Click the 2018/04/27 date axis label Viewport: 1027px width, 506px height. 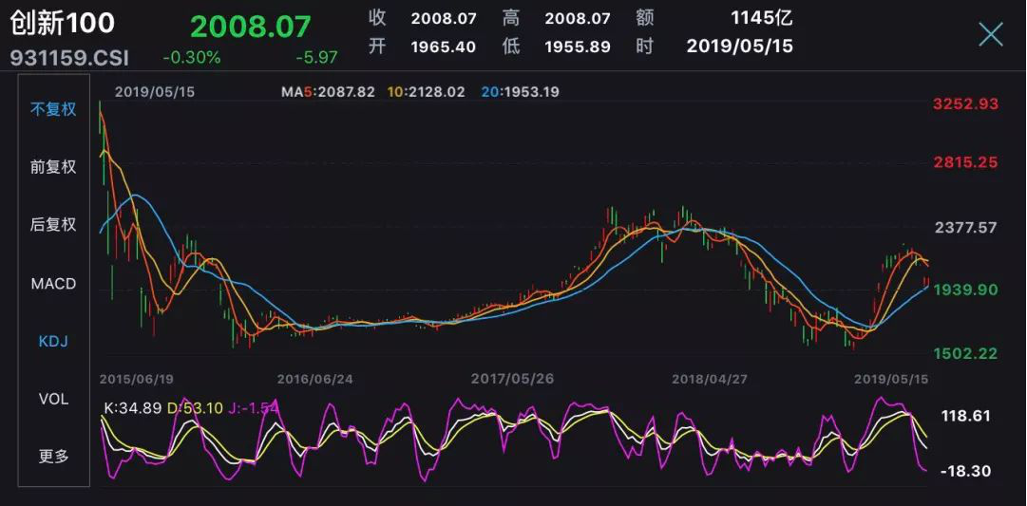coord(710,379)
